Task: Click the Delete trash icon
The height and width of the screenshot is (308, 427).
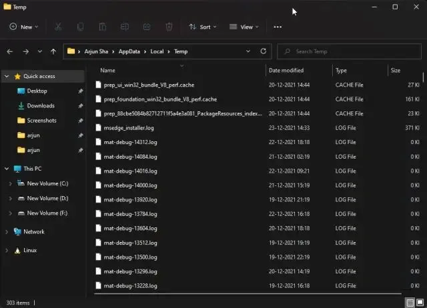Action: (169, 27)
